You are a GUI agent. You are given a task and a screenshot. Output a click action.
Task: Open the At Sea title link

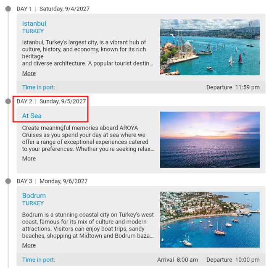point(32,116)
